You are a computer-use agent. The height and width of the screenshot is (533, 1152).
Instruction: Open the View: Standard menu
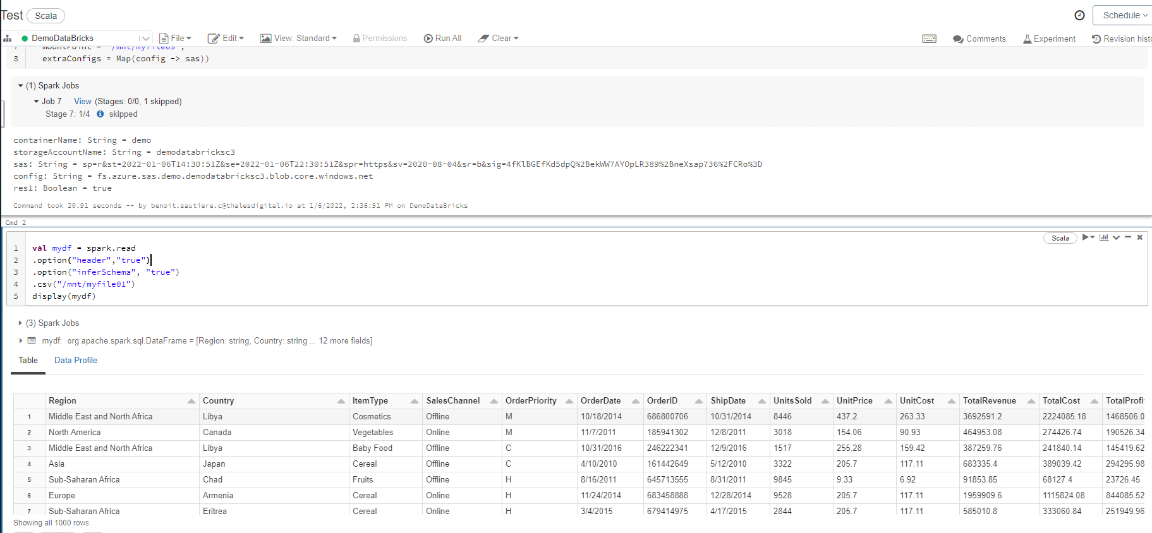pos(298,39)
